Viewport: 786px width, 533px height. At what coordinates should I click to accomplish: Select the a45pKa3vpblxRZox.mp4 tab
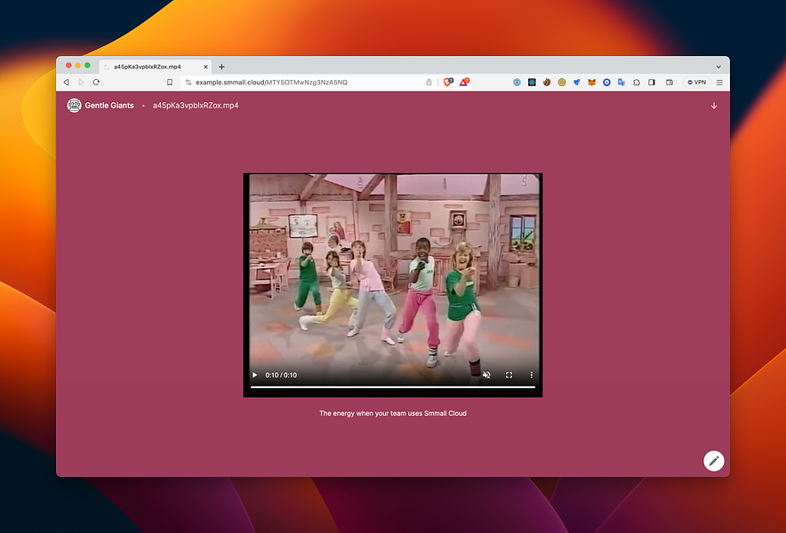[x=147, y=67]
